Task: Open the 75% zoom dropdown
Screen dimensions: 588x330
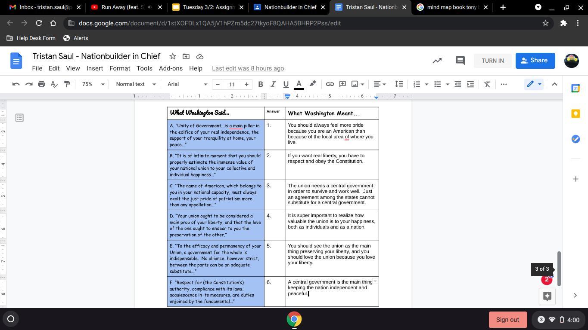Action: pos(93,84)
